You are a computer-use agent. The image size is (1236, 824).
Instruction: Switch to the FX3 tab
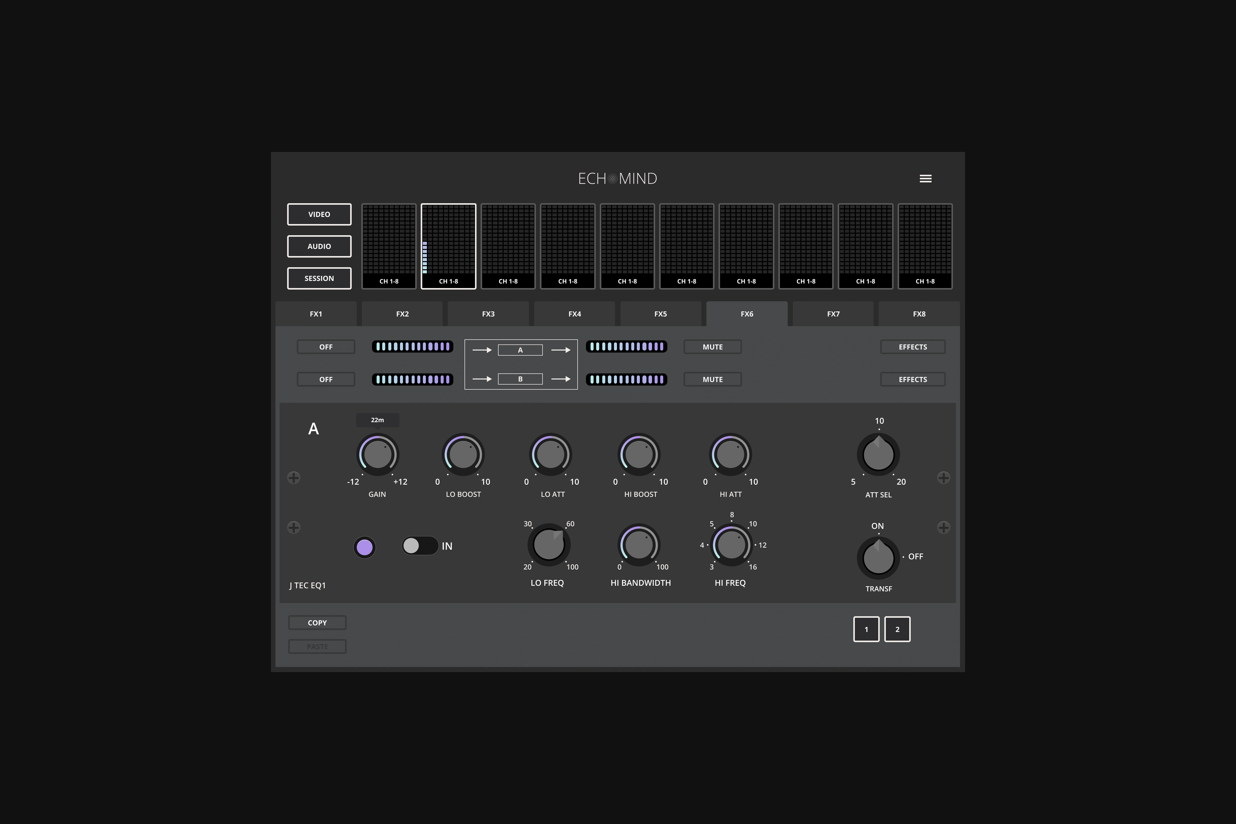pos(488,314)
